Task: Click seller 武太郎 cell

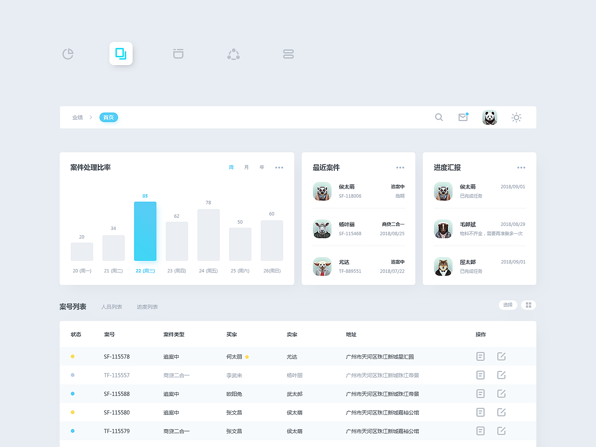Action: 295,394
